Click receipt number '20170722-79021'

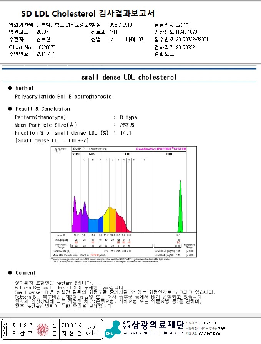tap(192, 39)
